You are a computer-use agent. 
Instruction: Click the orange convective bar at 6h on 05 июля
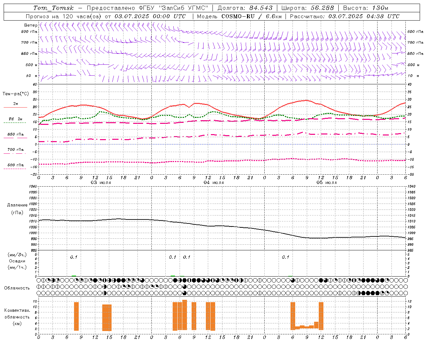293,316
